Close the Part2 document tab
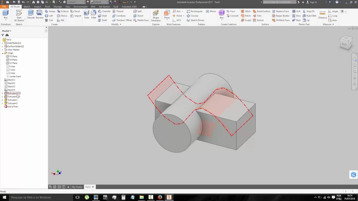Screen dimensions: 358x201 93,187
